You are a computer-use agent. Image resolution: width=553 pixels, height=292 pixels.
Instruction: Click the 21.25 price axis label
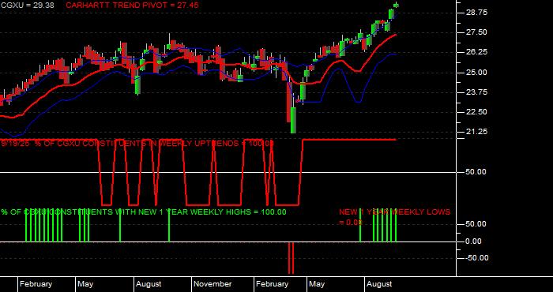pos(476,132)
